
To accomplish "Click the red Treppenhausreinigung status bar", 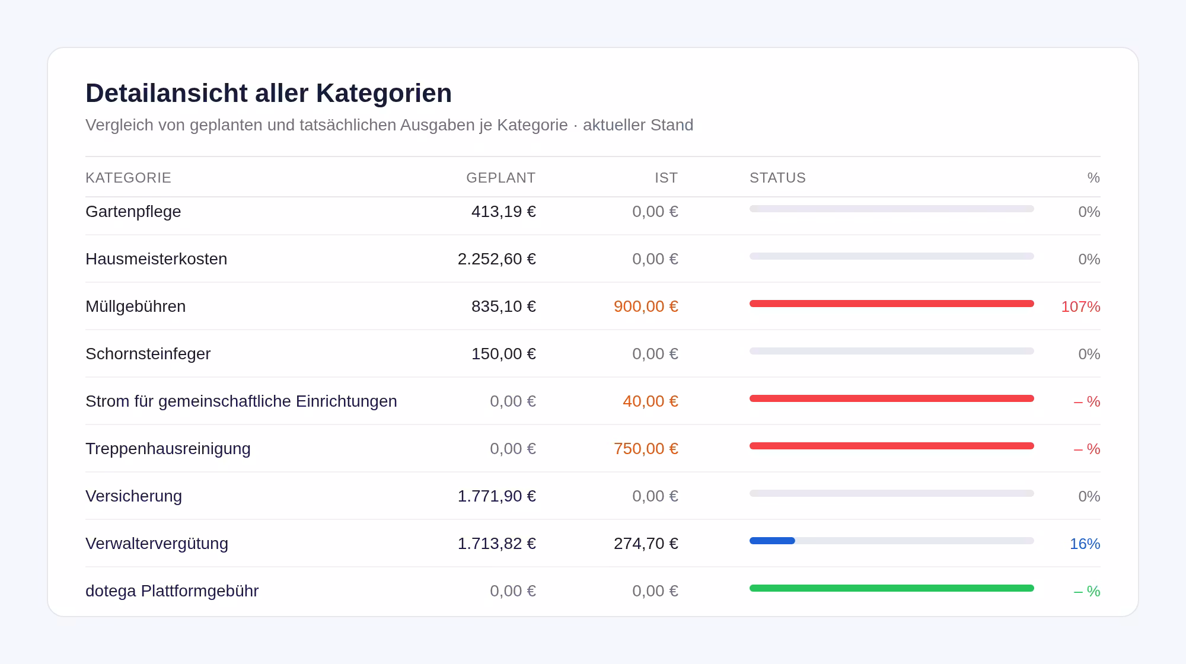I will (892, 446).
